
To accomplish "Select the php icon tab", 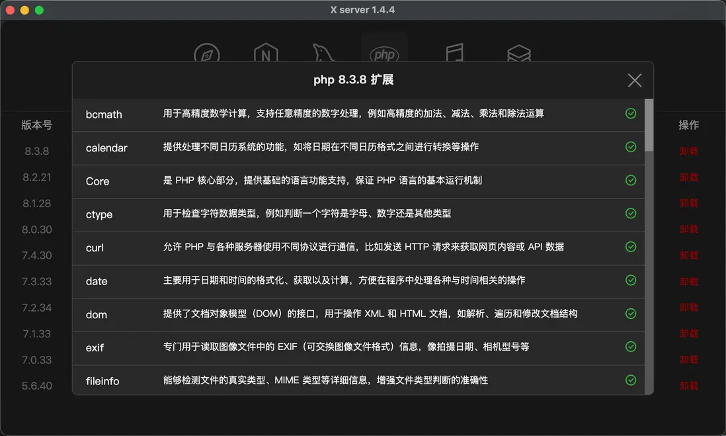I will point(384,54).
